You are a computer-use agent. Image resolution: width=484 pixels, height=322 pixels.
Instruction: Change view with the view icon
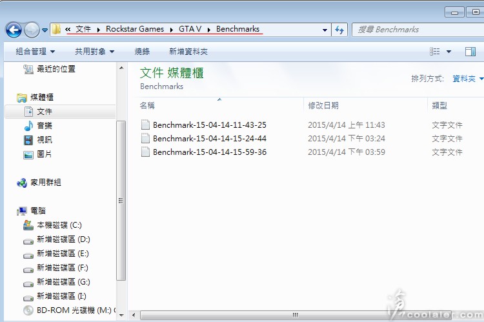[434, 52]
